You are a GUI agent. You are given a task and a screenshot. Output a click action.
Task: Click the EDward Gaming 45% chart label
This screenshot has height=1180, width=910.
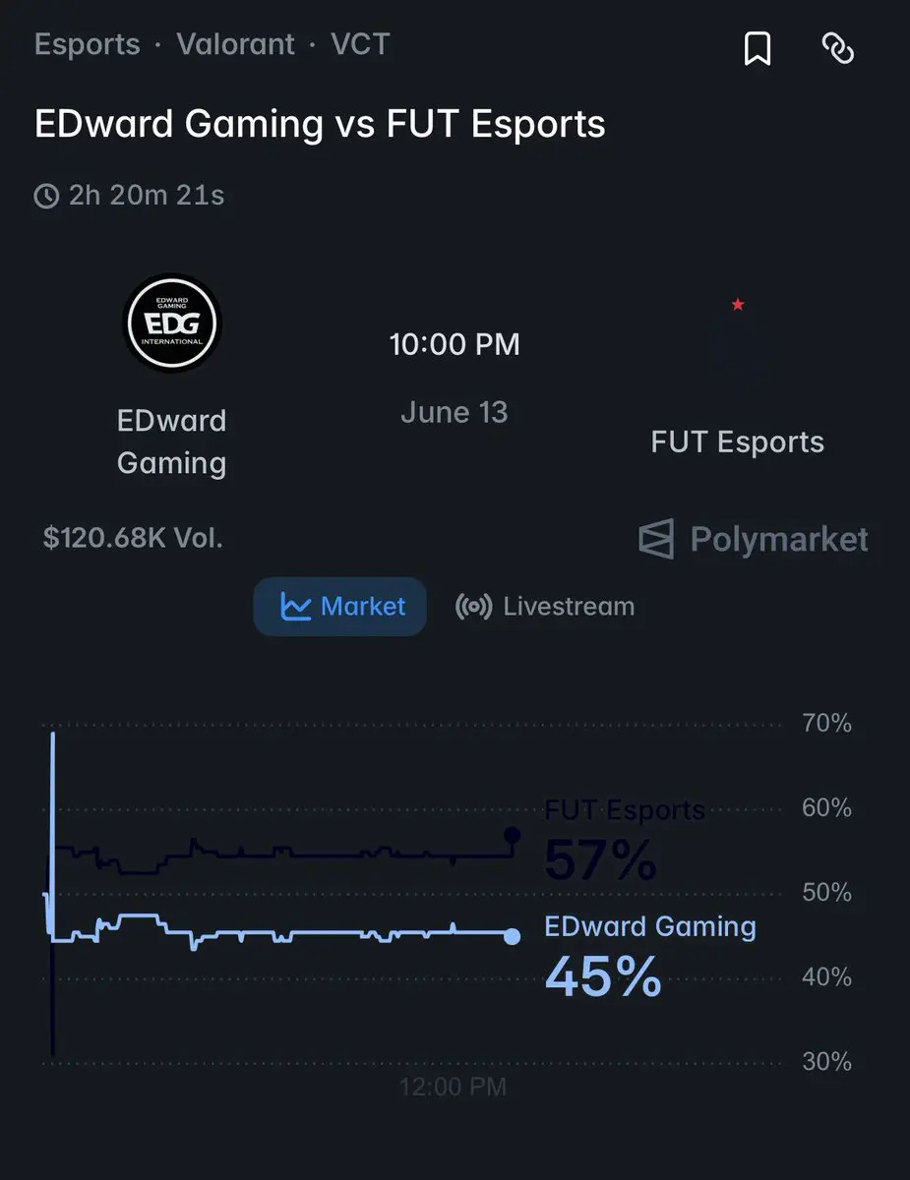[650, 955]
